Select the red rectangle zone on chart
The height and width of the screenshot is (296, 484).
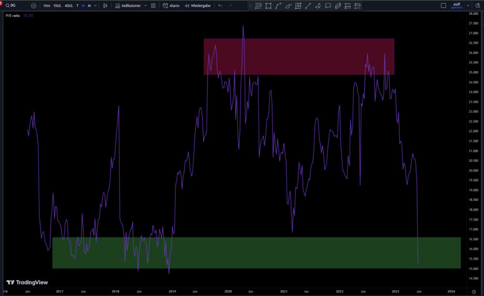[299, 57]
